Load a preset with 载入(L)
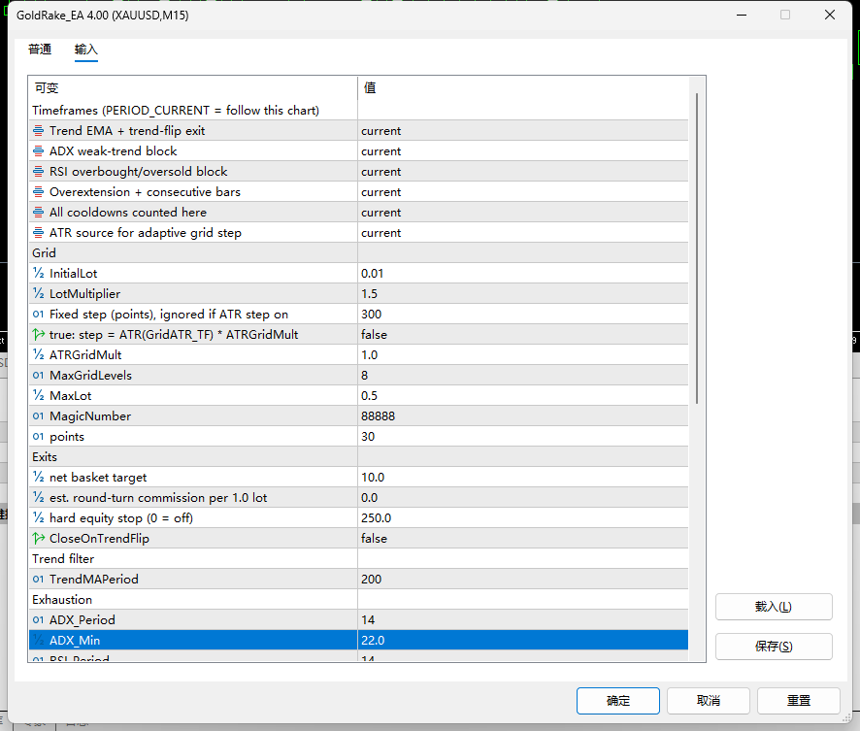 click(x=774, y=607)
